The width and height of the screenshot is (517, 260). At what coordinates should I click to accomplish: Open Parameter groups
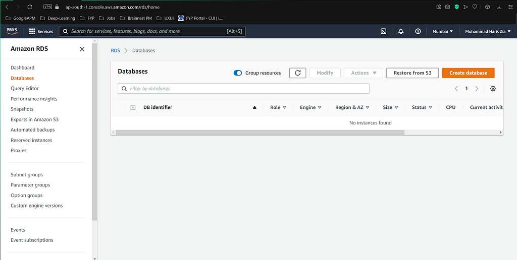tap(30, 185)
